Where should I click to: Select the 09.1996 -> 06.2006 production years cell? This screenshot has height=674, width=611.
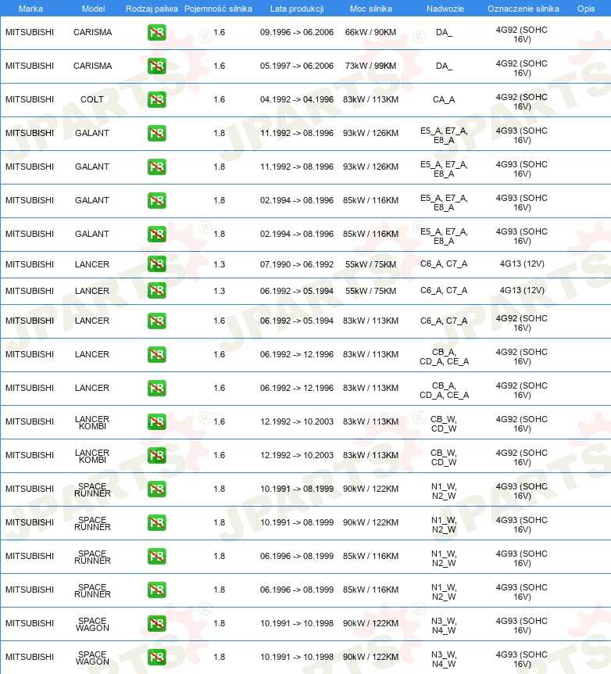(297, 32)
